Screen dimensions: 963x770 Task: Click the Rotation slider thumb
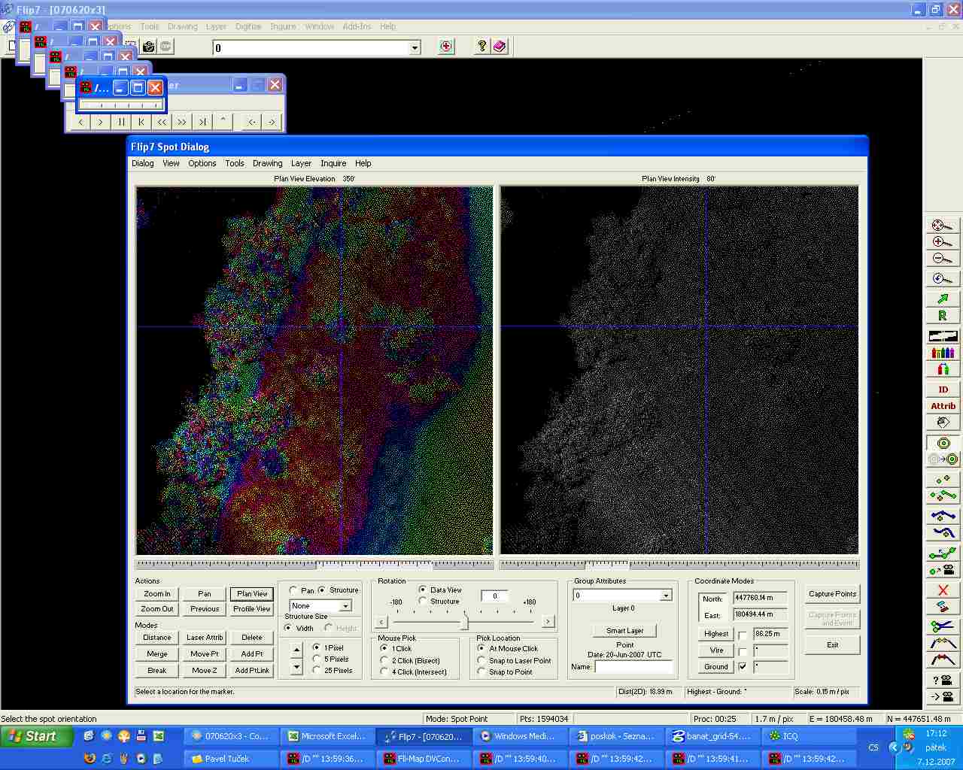coord(464,622)
